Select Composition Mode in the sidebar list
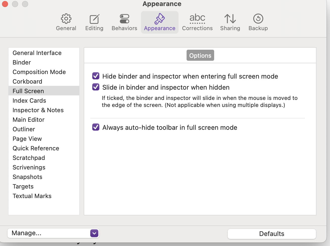Viewport: 330px width, 246px height. coord(39,72)
